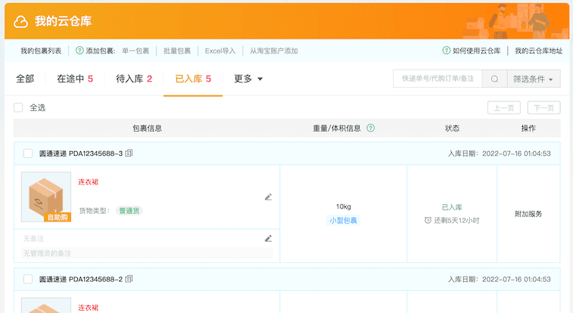Click help icon beside 添加包裹

click(79, 51)
